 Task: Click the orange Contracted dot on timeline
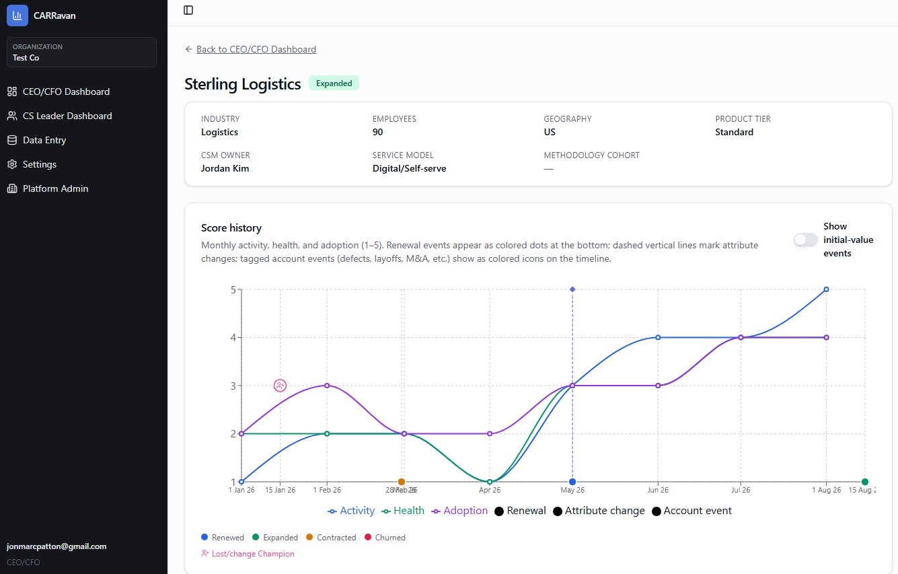(402, 482)
